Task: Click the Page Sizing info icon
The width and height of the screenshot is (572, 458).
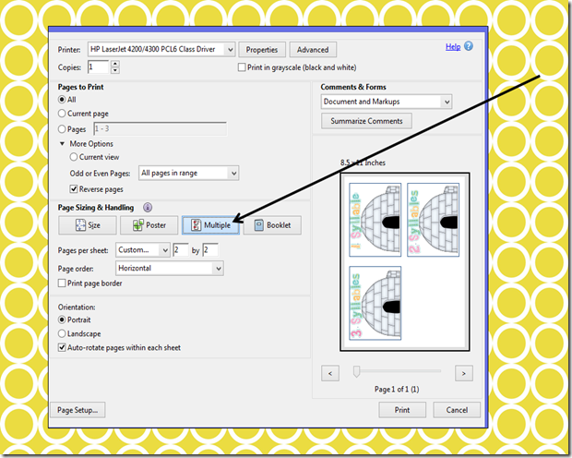Action: click(x=148, y=208)
